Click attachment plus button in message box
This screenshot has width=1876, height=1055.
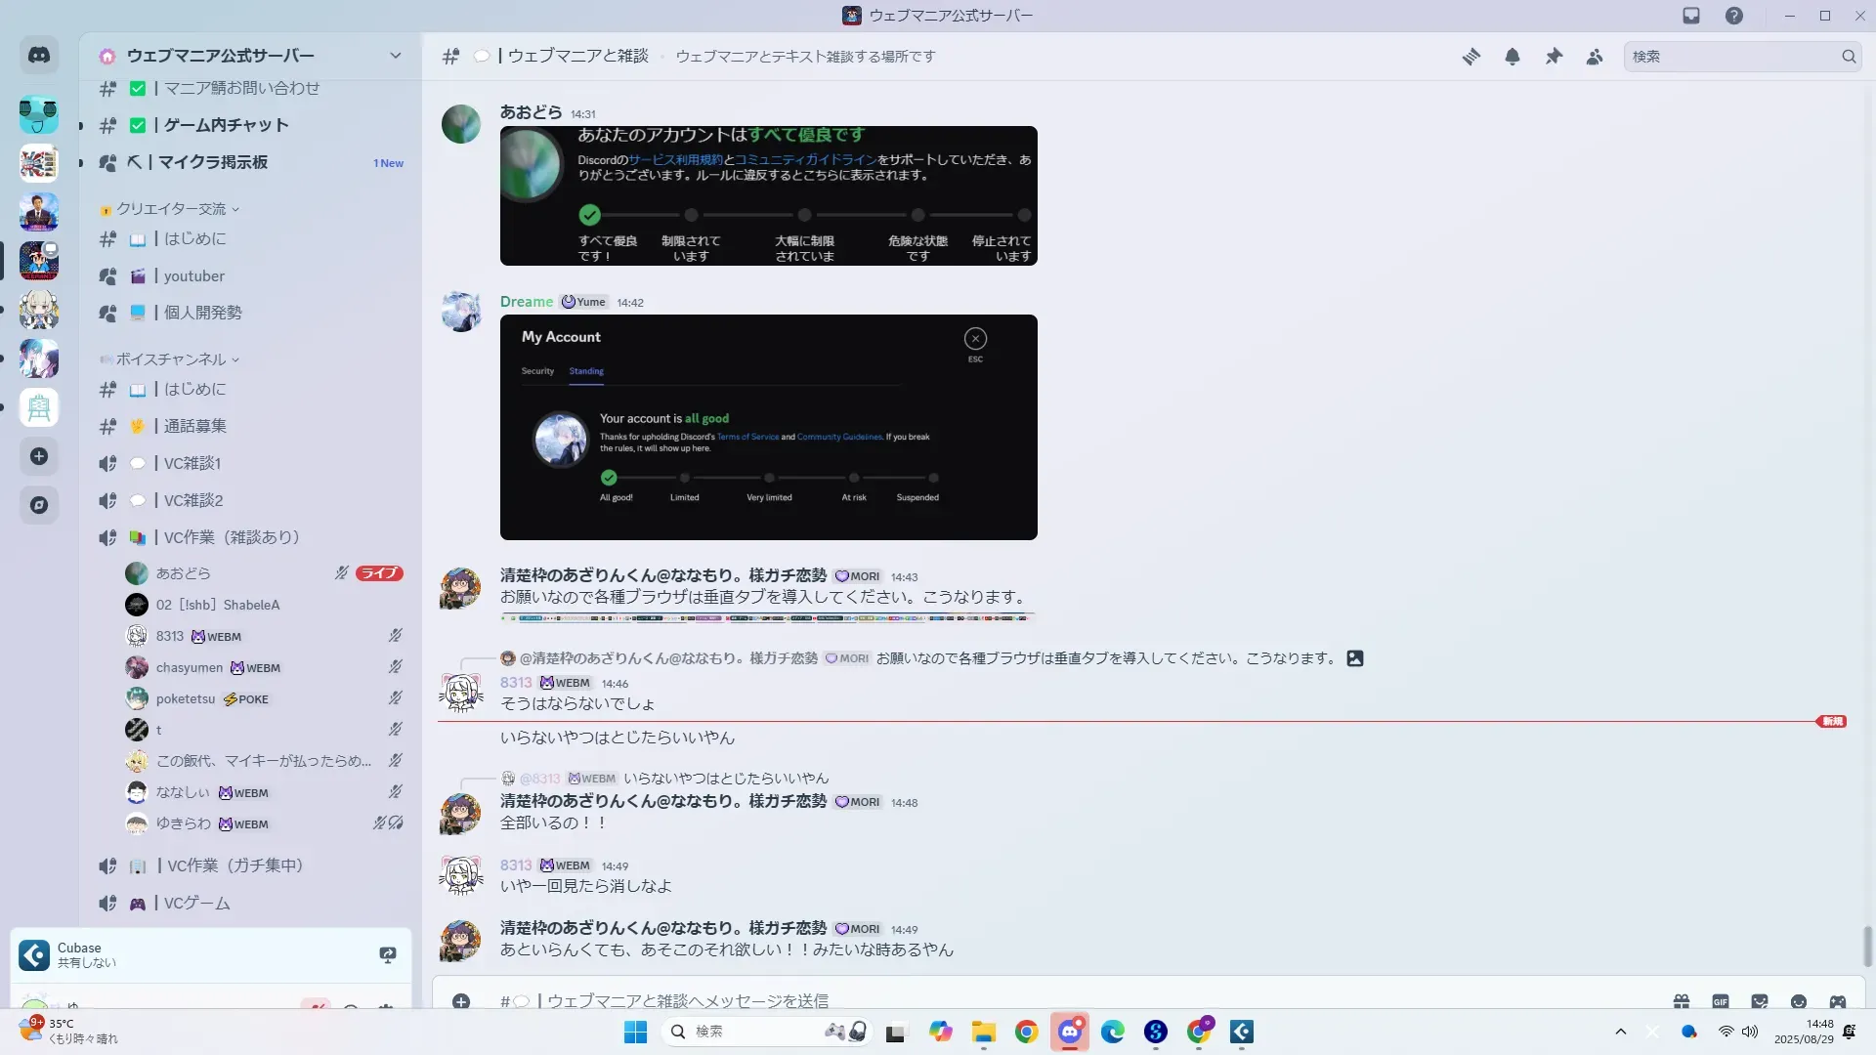point(461,1001)
